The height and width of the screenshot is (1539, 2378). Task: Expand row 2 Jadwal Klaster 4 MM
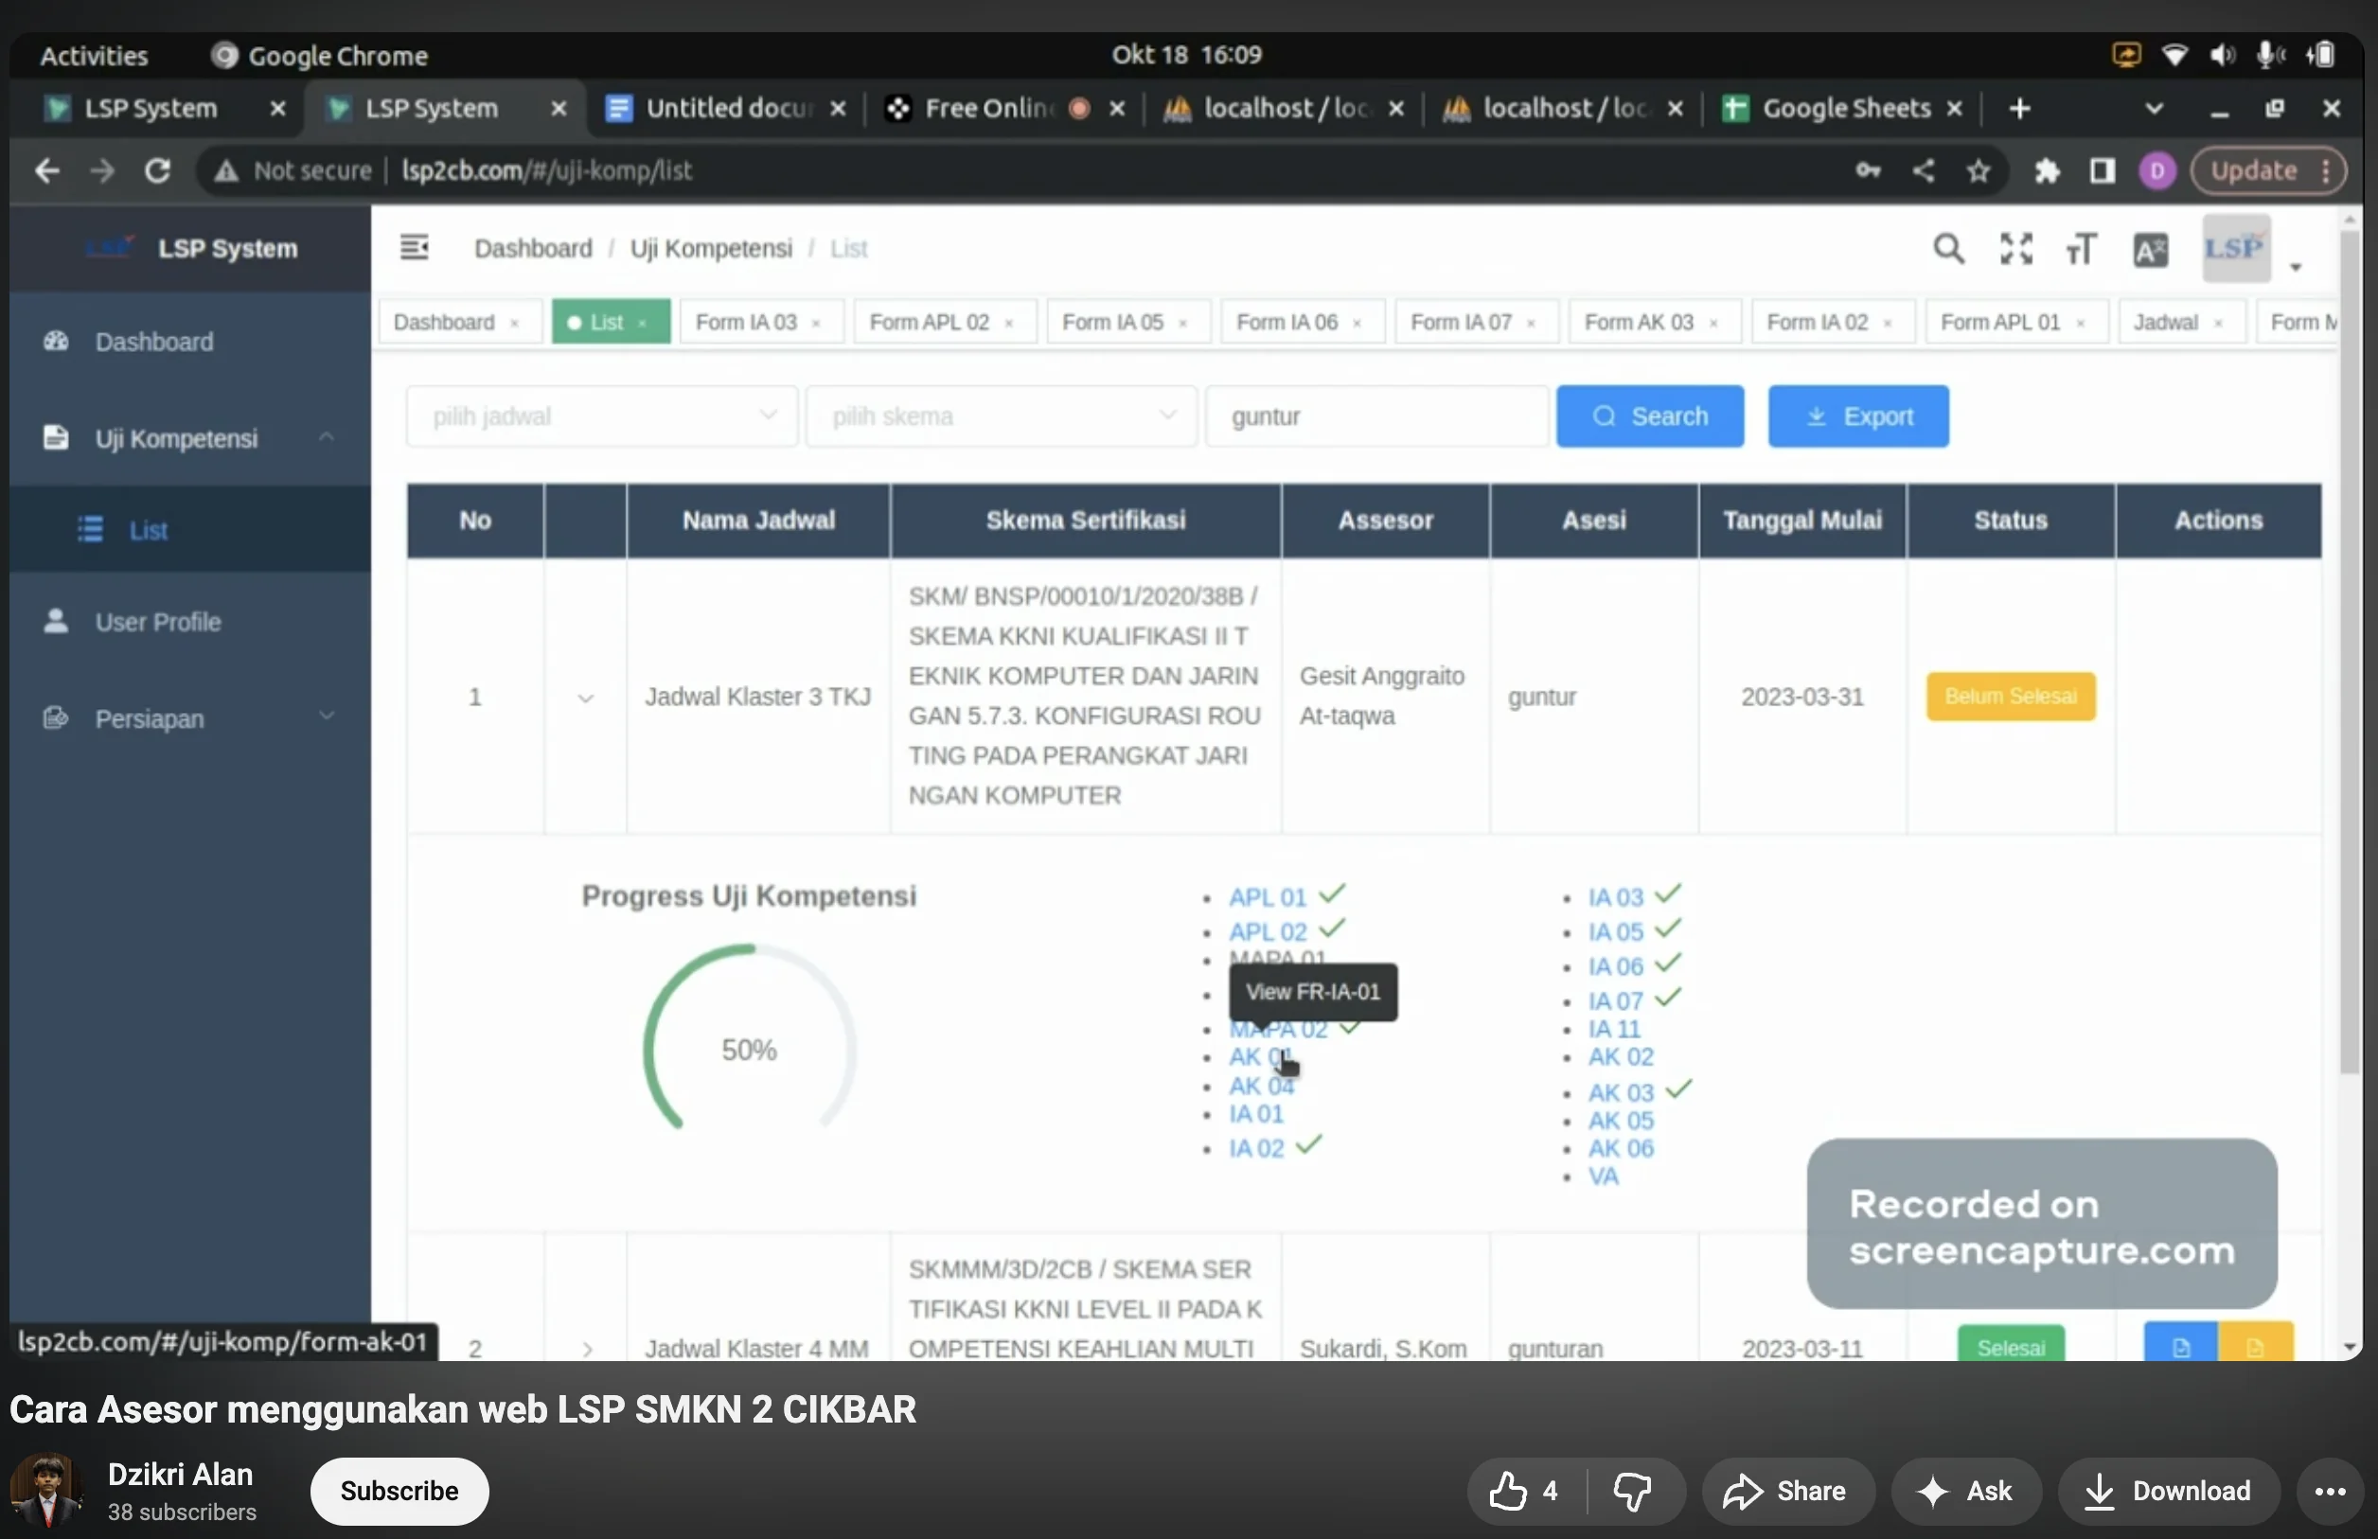tap(587, 1350)
